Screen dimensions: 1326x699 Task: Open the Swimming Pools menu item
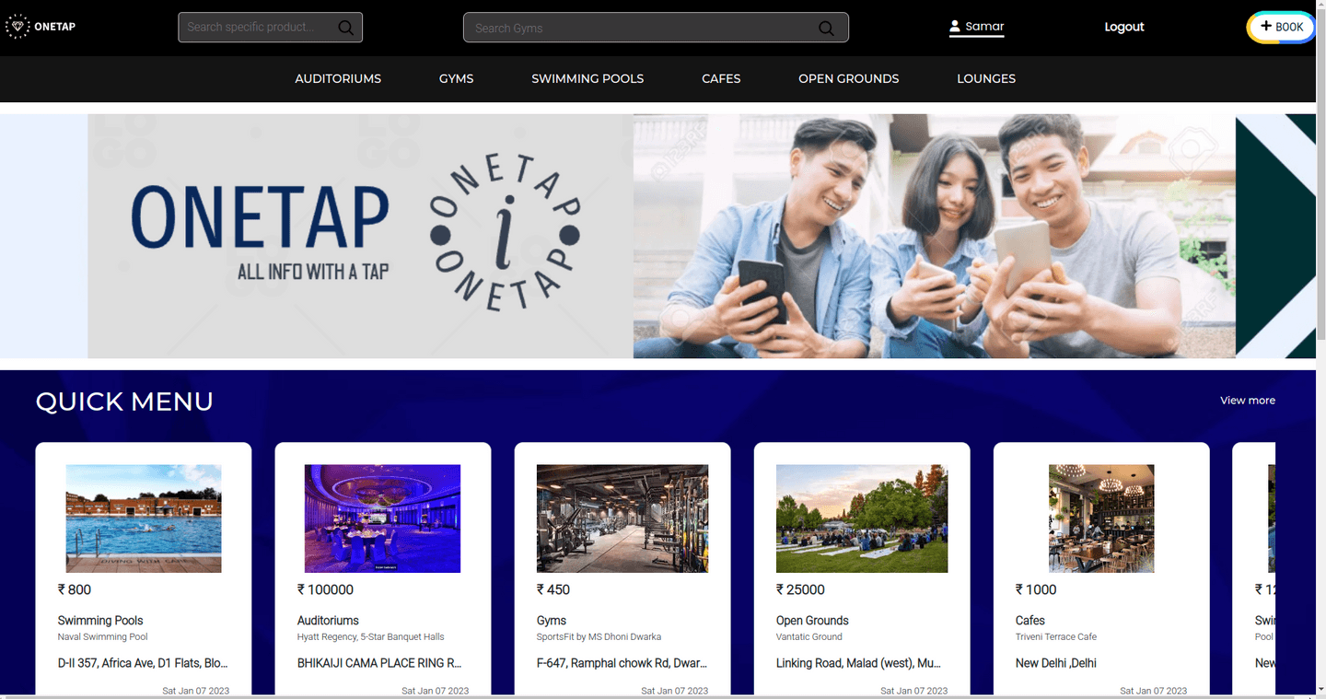pyautogui.click(x=587, y=78)
